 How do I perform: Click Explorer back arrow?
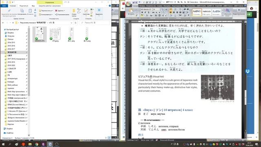click(x=3, y=23)
